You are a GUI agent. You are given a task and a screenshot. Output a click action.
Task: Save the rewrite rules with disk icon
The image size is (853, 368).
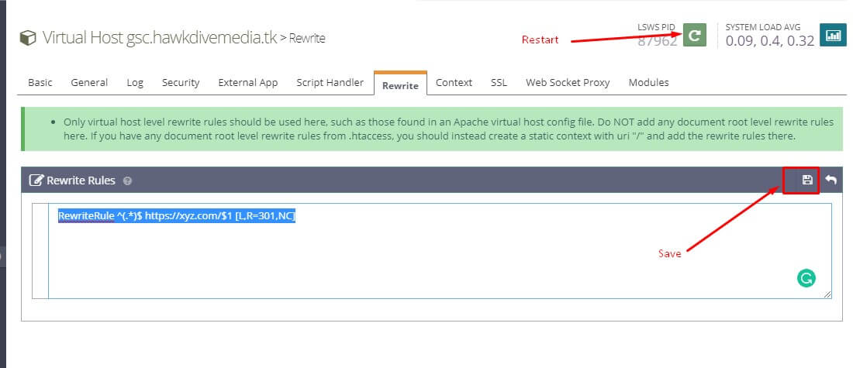pos(807,180)
